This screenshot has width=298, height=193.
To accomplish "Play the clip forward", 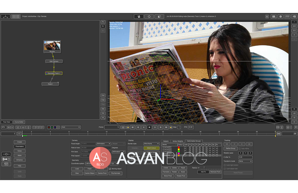I will [x=155, y=127].
